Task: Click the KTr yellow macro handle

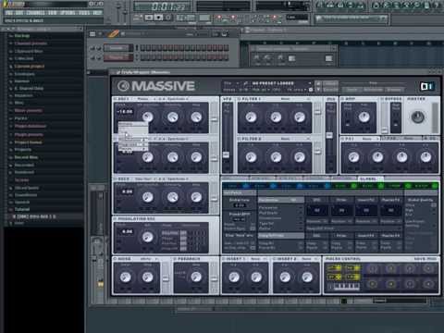Action: tap(334, 268)
